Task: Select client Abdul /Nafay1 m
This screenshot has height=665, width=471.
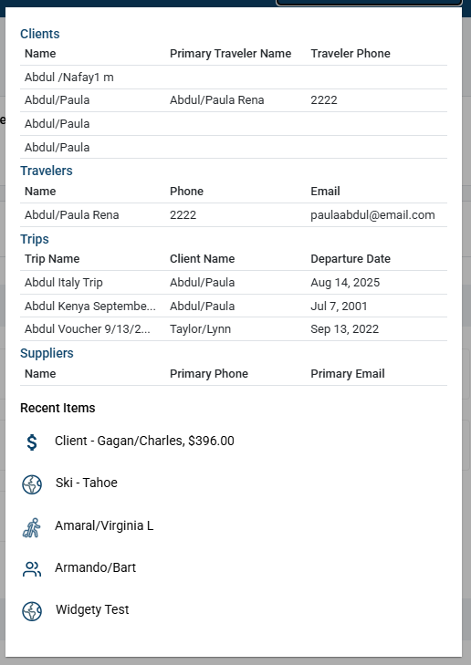Action: [234, 78]
